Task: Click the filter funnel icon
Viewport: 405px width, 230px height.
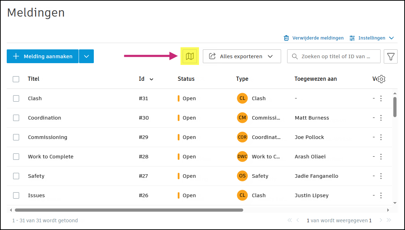Action: [x=390, y=56]
